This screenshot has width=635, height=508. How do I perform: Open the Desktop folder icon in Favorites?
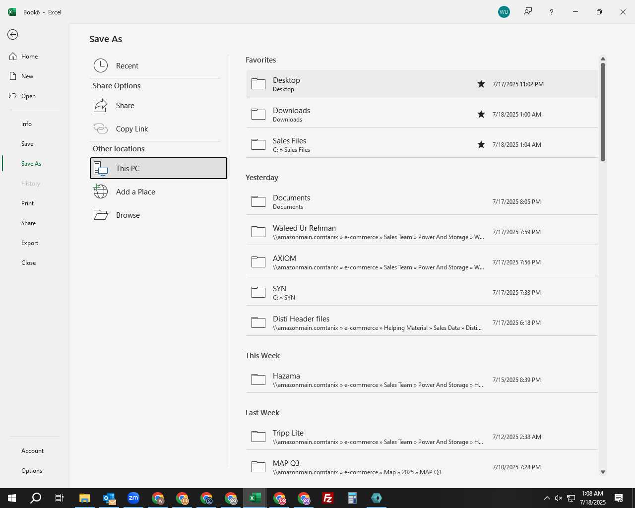(258, 84)
